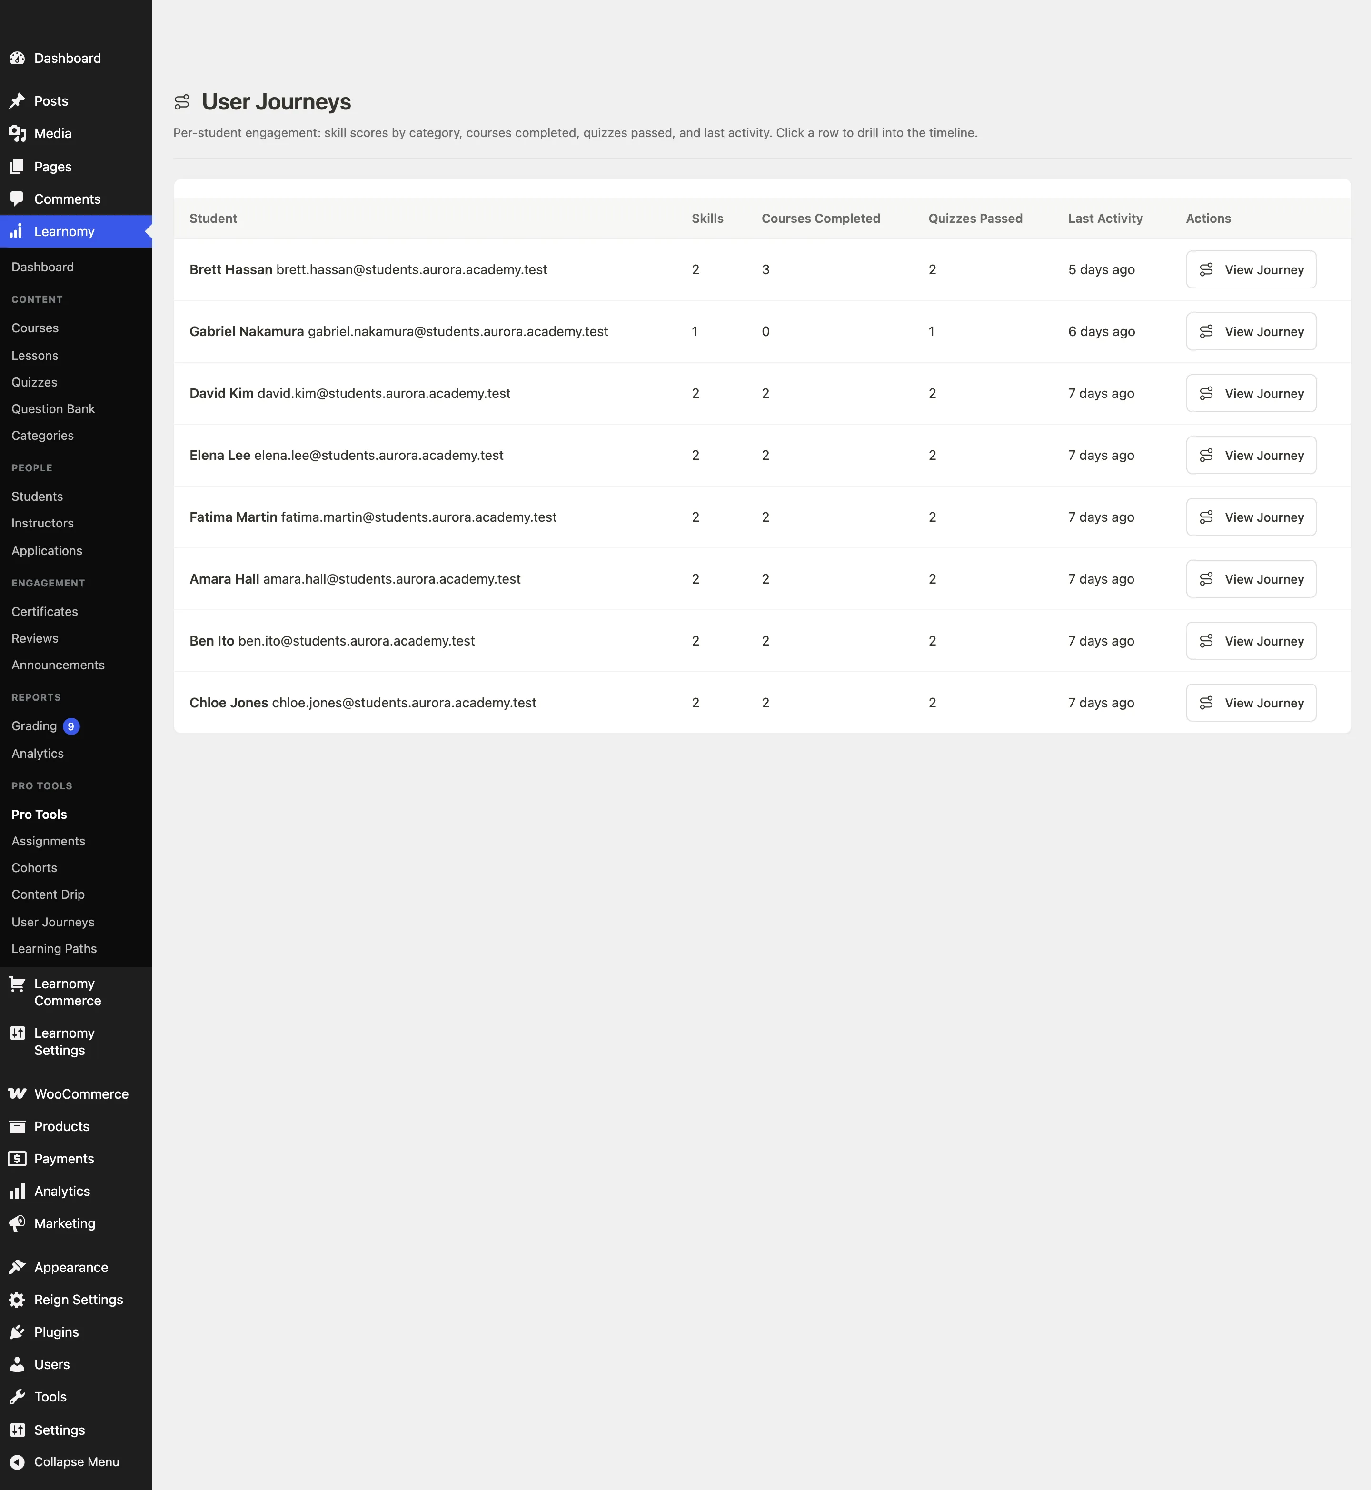Open Reviews submenu item

click(x=35, y=638)
